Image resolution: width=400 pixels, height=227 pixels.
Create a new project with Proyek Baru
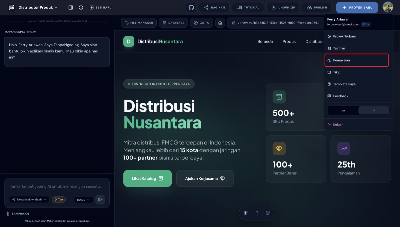pyautogui.click(x=357, y=7)
